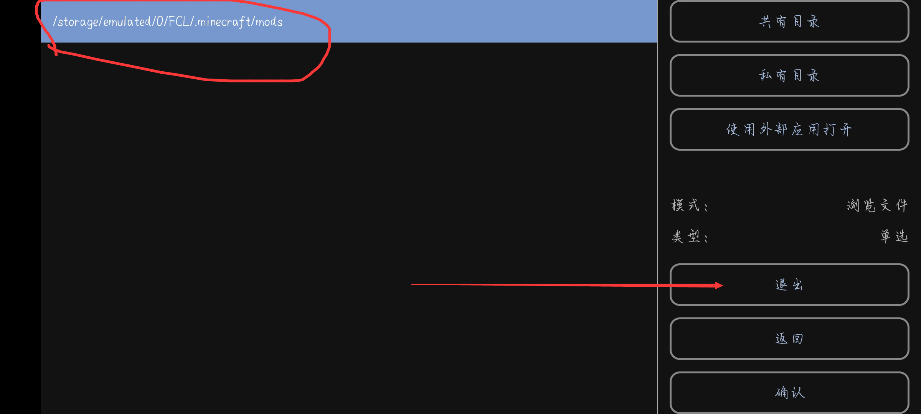
Task: Switch to 私有目录 private directory
Action: (x=789, y=75)
